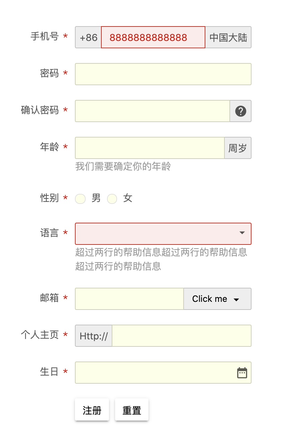The image size is (295, 438).
Task: Click the red-highlighted phone number input
Action: coord(153,37)
